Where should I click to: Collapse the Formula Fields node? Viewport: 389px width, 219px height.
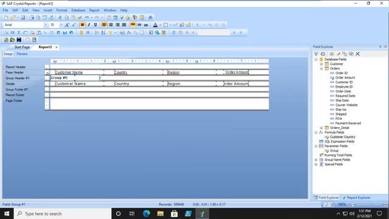click(316, 133)
